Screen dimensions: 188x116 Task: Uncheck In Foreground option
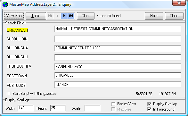(x=149, y=109)
